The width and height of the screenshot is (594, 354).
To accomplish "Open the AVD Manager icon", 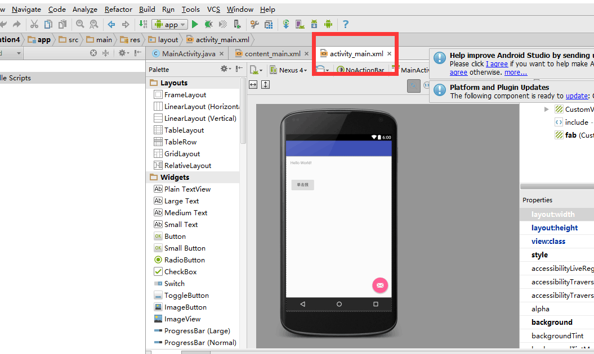I will [x=300, y=25].
